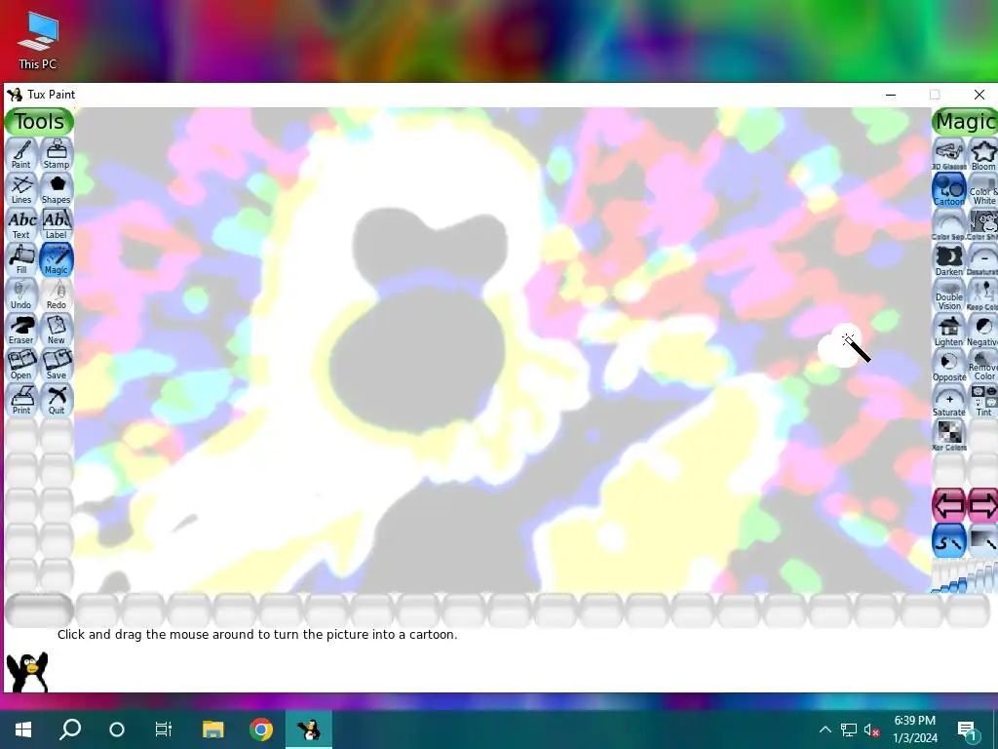Image resolution: width=998 pixels, height=749 pixels.
Task: Open the network tray icon
Action: [849, 729]
